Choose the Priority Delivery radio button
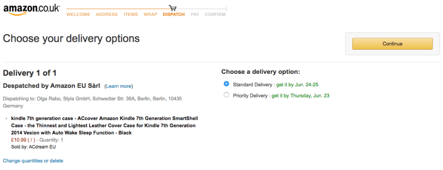This screenshot has width=443, height=170. (x=226, y=95)
